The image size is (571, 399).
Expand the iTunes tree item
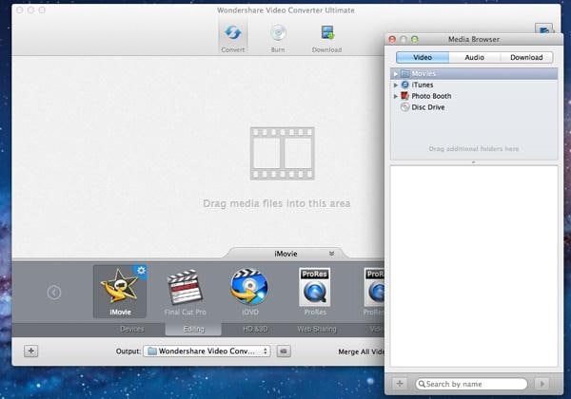(x=396, y=85)
